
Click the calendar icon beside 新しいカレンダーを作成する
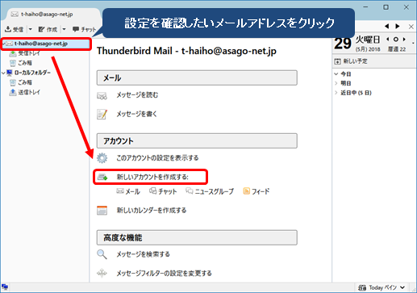pyautogui.click(x=102, y=210)
